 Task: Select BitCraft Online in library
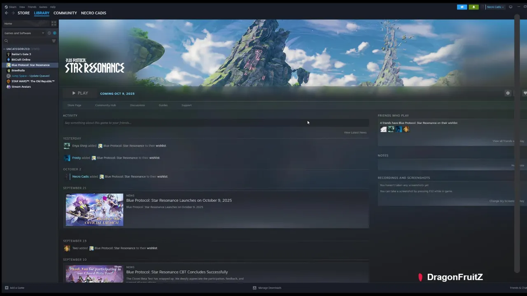point(21,60)
